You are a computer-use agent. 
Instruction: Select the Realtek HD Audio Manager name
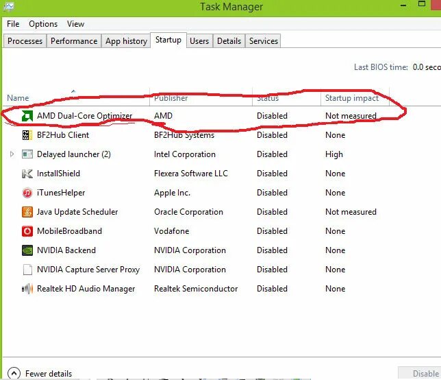click(86, 289)
